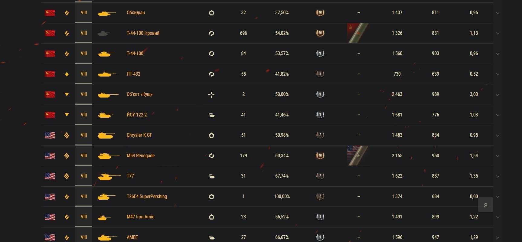Expand the ЛТ-432 row details chevron
This screenshot has width=522, height=242.
498,74
